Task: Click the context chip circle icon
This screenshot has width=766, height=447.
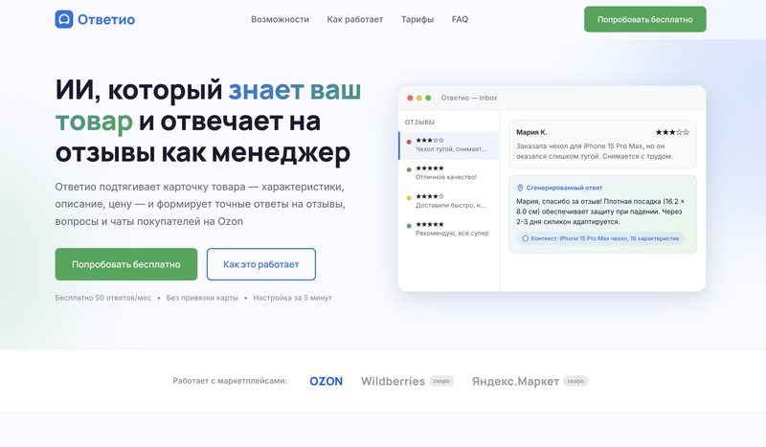Action: pos(525,238)
